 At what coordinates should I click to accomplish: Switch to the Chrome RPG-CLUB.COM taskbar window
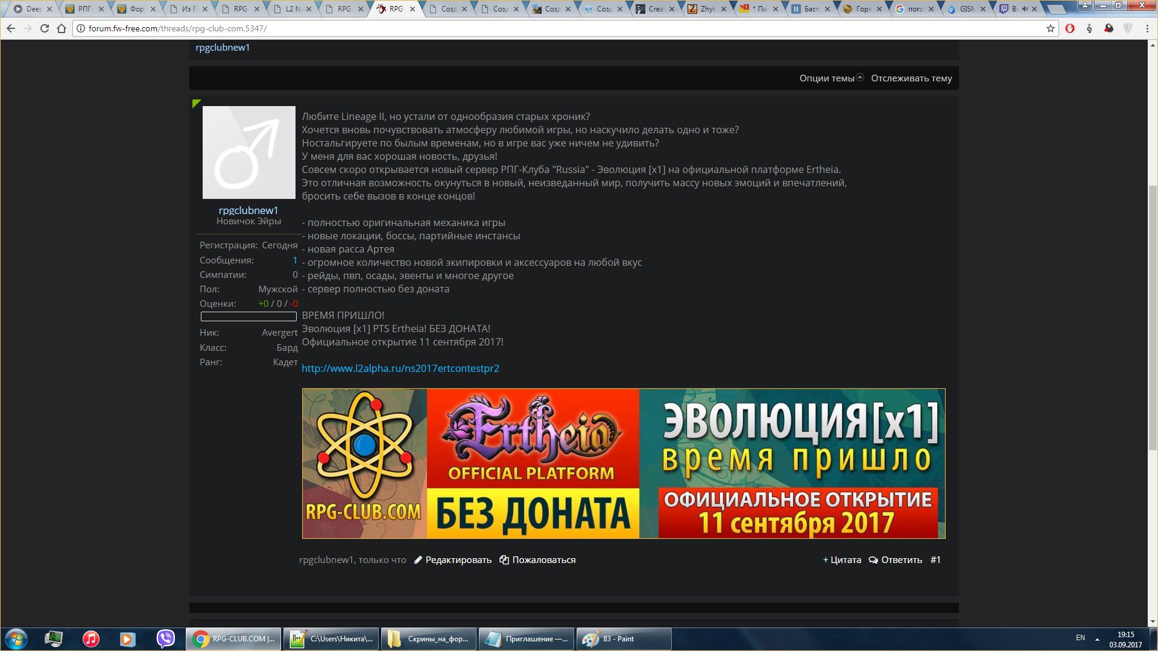point(233,639)
